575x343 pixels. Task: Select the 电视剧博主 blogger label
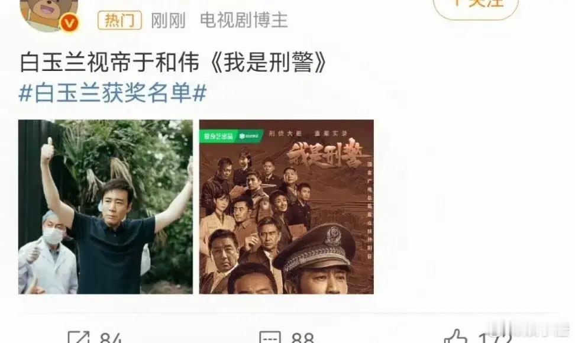(x=244, y=20)
